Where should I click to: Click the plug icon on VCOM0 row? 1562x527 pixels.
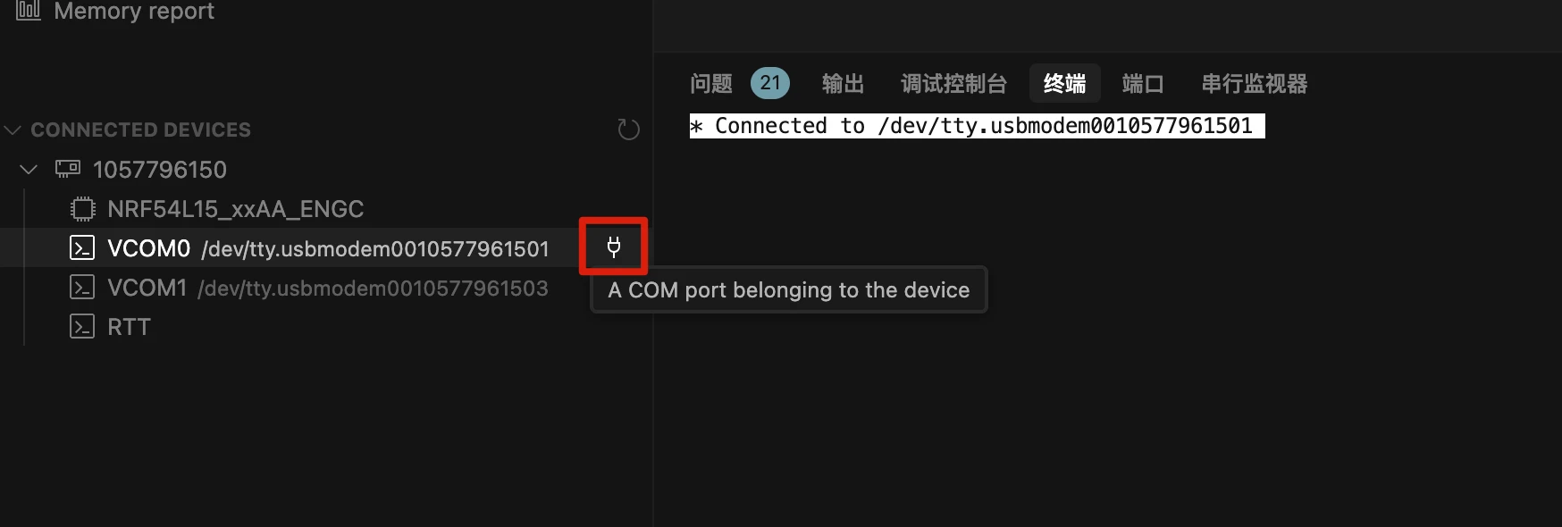(614, 247)
